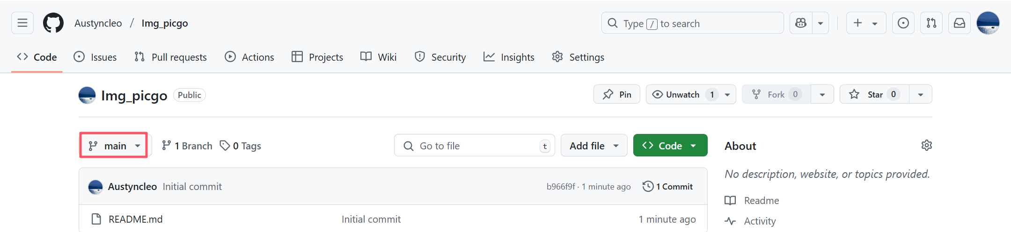This screenshot has width=1011, height=232.
Task: Open the pull requests icon in the header
Action: click(931, 23)
